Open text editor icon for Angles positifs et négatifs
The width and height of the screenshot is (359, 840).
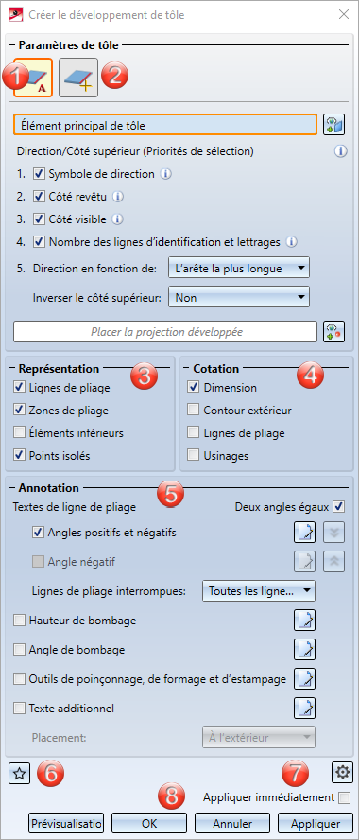pyautogui.click(x=304, y=533)
